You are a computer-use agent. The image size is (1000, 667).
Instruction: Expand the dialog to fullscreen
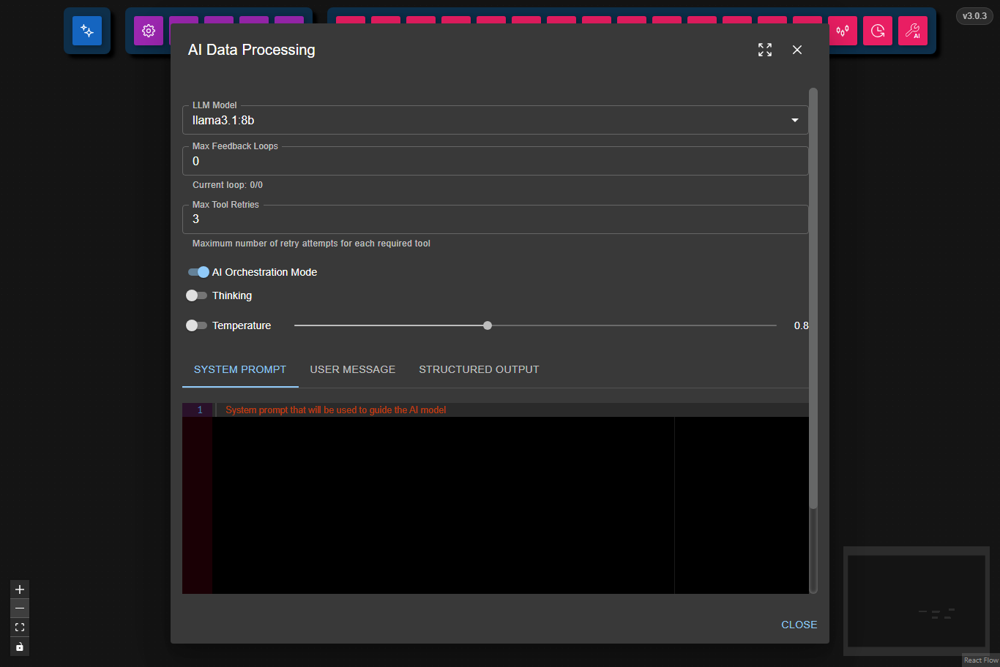765,50
